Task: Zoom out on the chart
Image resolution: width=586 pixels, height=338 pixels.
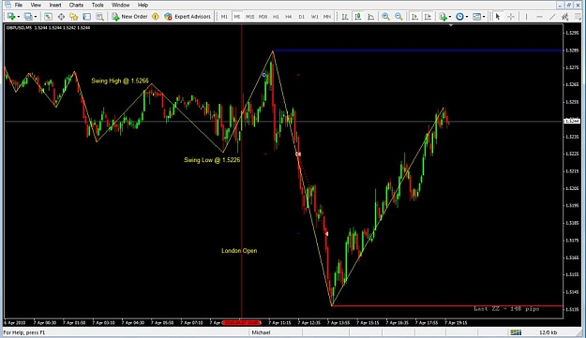Action: pyautogui.click(x=398, y=17)
